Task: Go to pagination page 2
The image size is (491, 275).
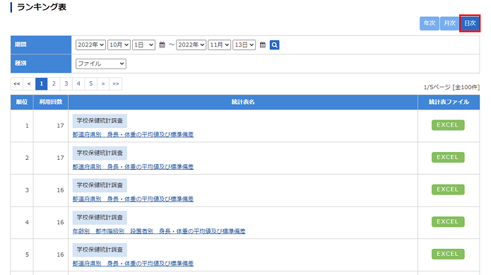Action: click(54, 83)
